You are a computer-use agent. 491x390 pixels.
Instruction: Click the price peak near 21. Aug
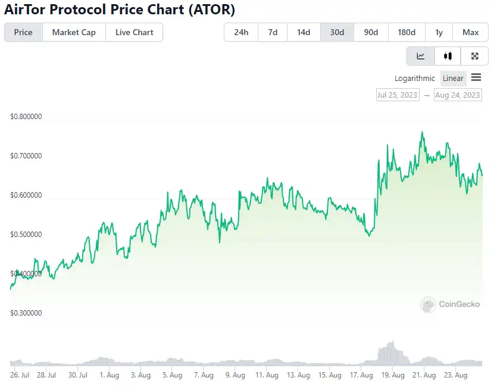click(x=422, y=133)
